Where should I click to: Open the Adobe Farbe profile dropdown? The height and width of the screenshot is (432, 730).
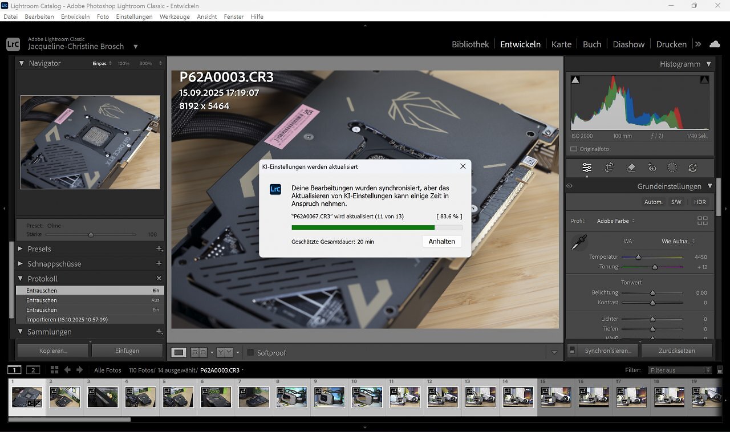(615, 221)
